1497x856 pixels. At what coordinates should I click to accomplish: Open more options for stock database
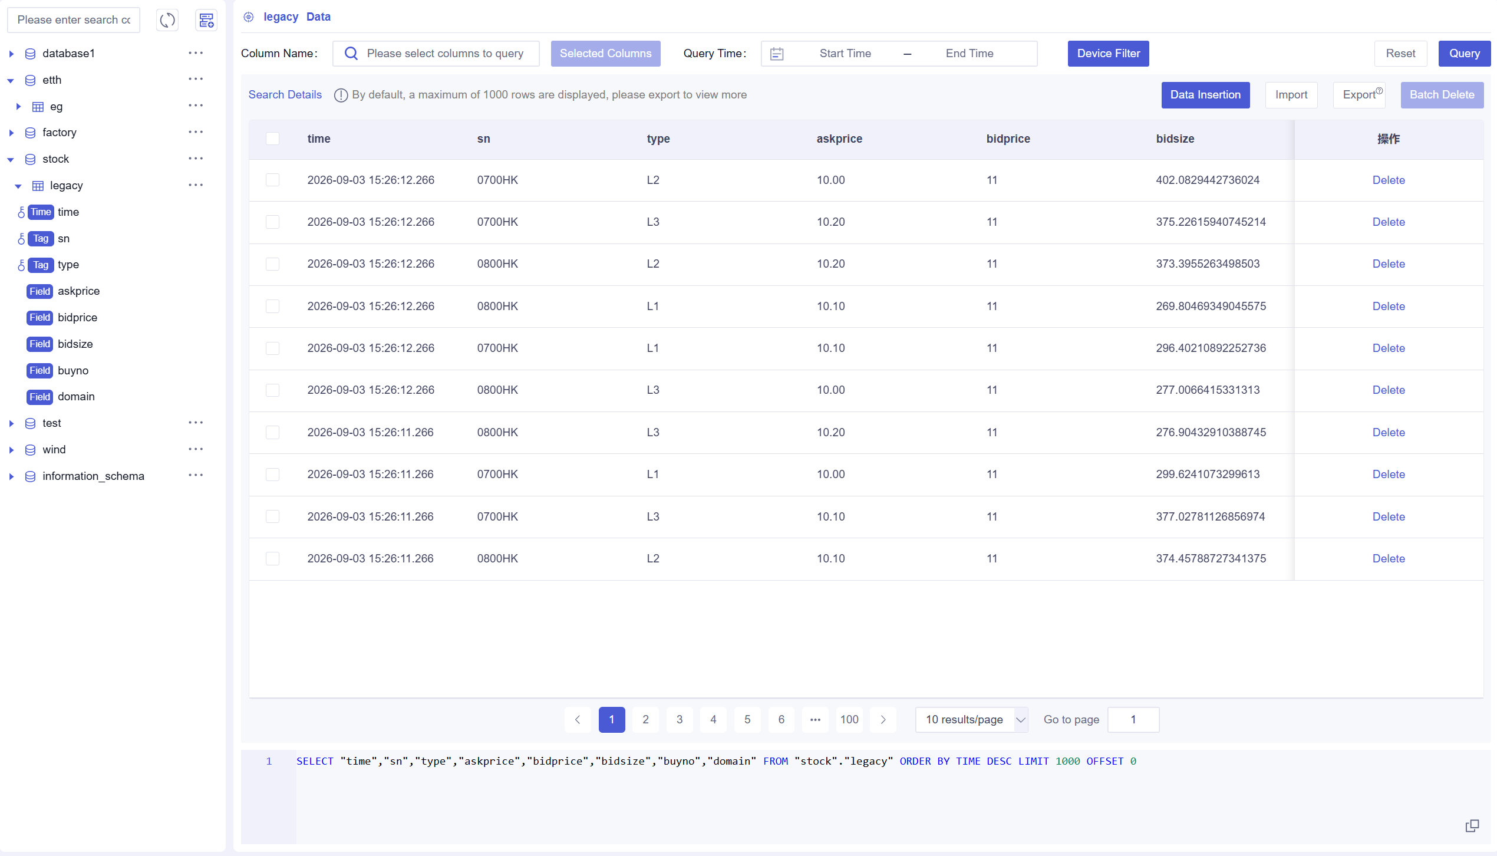(x=196, y=159)
